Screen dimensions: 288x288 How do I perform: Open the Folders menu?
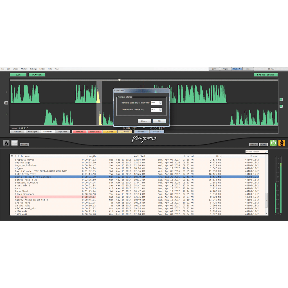[42, 69]
